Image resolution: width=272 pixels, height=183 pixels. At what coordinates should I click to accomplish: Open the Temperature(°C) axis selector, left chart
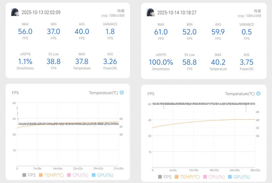(x=103, y=93)
